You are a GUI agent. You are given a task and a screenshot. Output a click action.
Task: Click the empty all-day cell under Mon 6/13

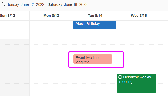(51, 30)
